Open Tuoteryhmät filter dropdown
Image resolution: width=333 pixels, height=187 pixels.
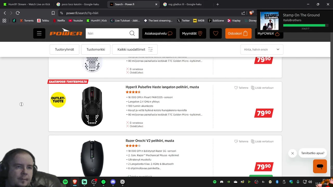(65, 49)
